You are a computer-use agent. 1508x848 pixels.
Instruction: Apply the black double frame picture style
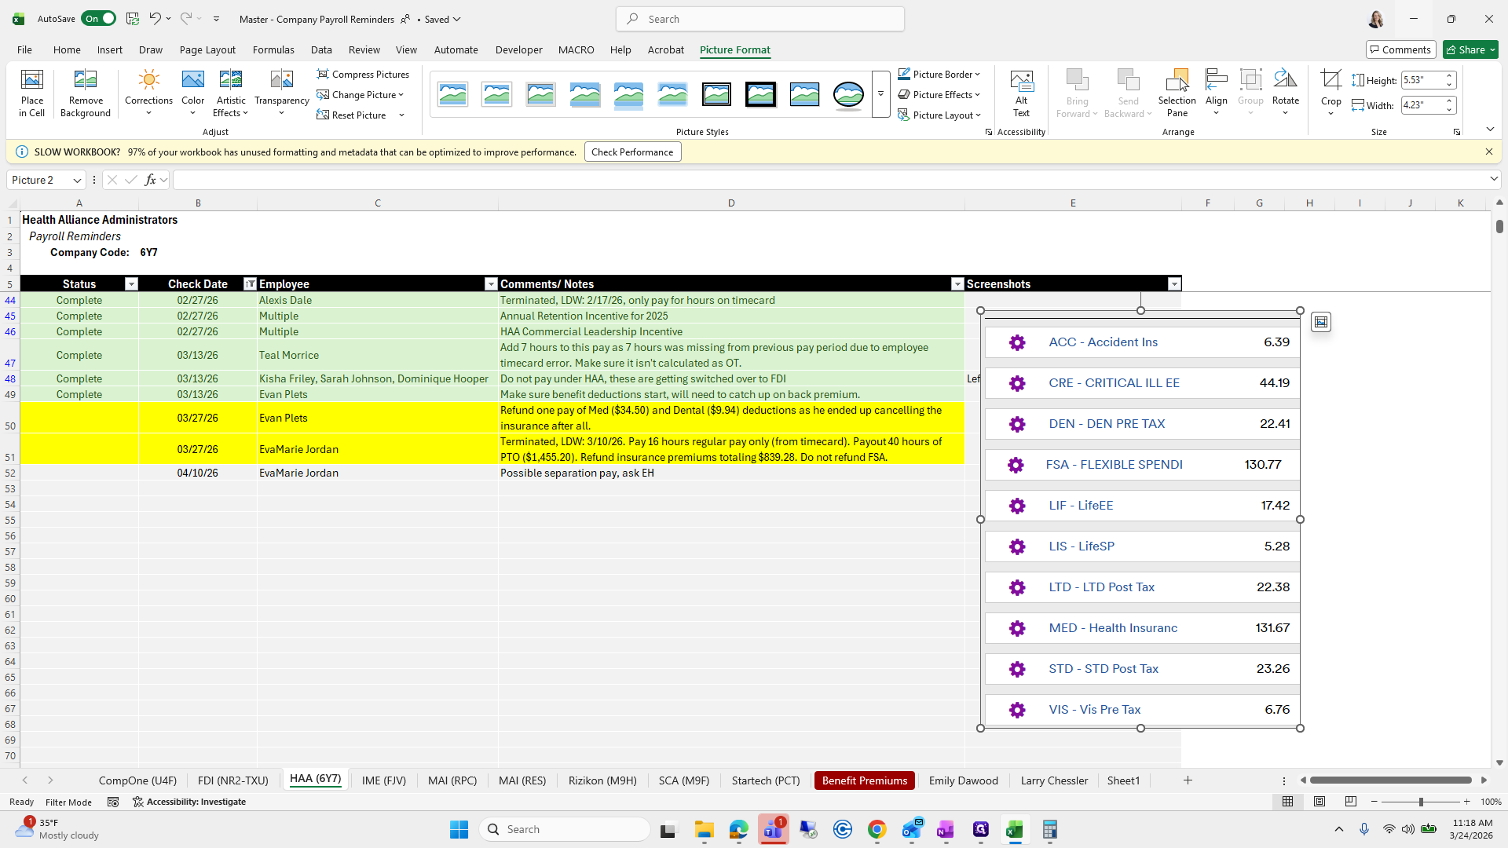click(716, 94)
